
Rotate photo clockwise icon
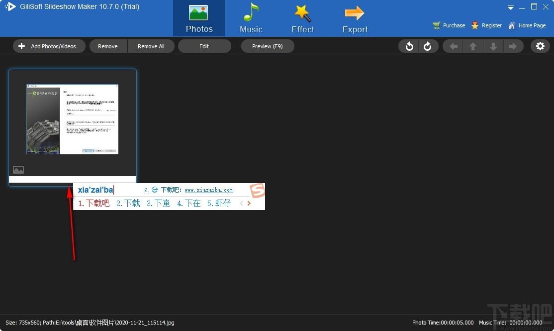coord(428,46)
